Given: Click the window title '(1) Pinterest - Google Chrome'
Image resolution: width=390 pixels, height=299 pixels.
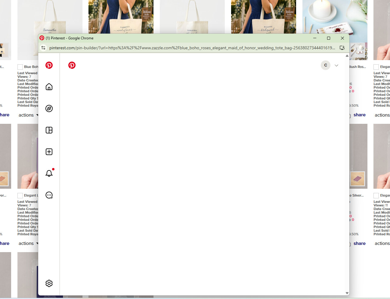Looking at the screenshot, I should 70,38.
